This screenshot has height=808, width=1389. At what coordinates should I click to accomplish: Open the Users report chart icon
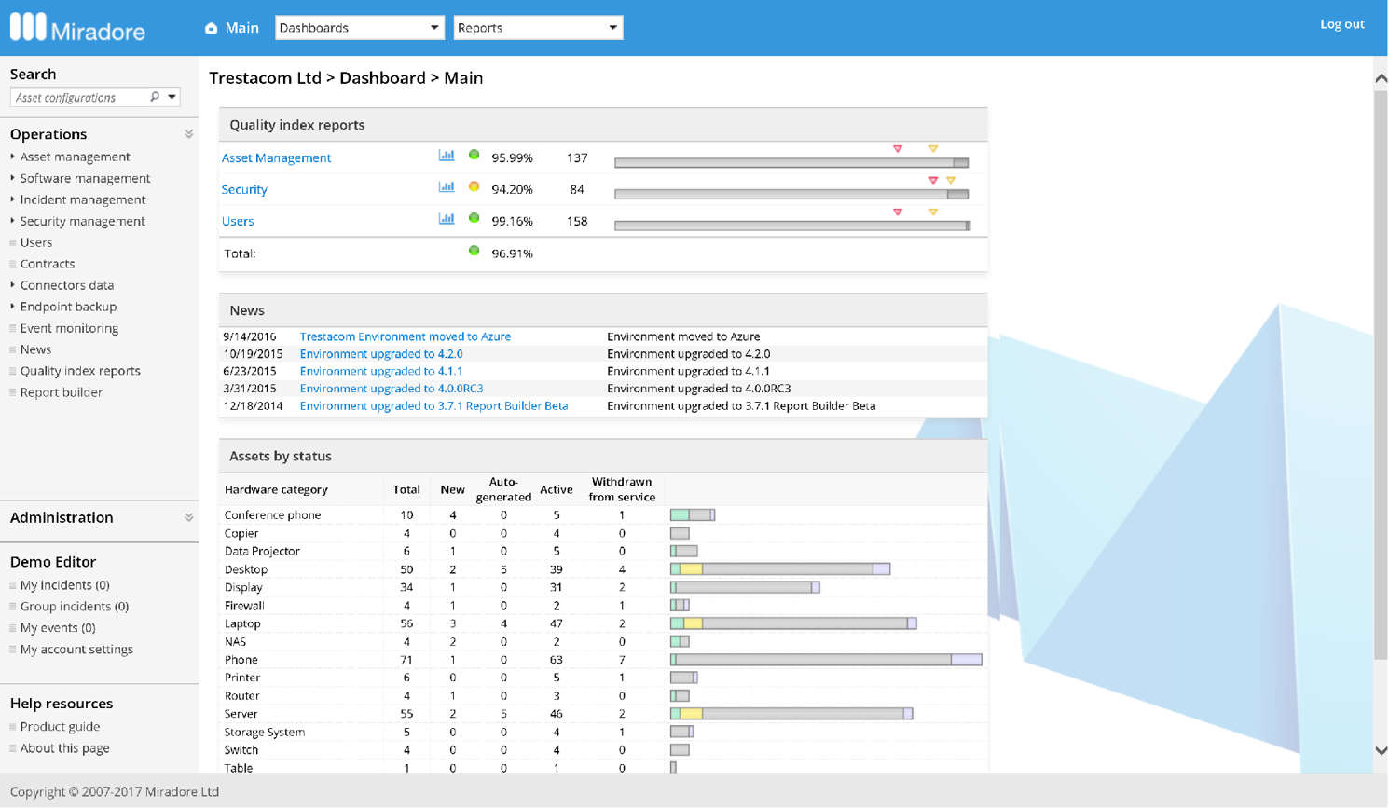pyautogui.click(x=447, y=219)
